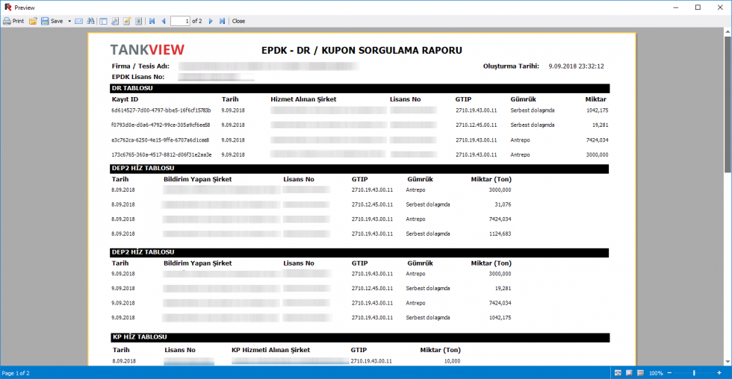Jump to last page arrow

point(222,21)
